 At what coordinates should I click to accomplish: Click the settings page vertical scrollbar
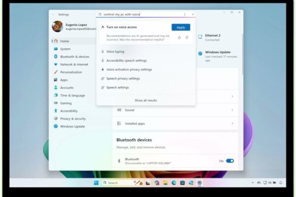[x=242, y=54]
